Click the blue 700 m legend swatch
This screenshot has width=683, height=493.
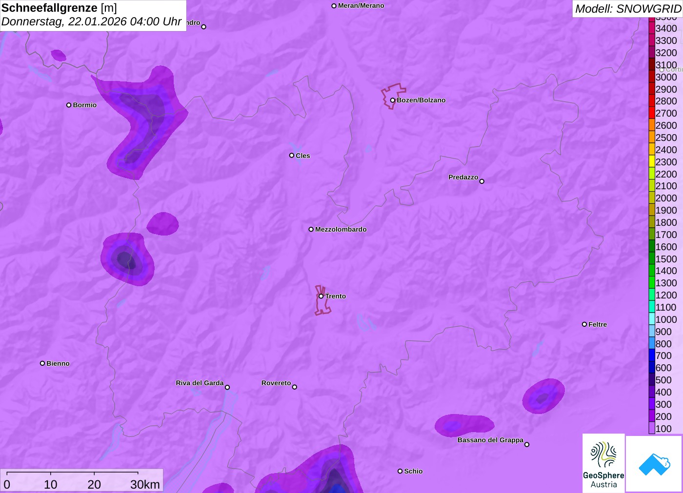point(652,355)
